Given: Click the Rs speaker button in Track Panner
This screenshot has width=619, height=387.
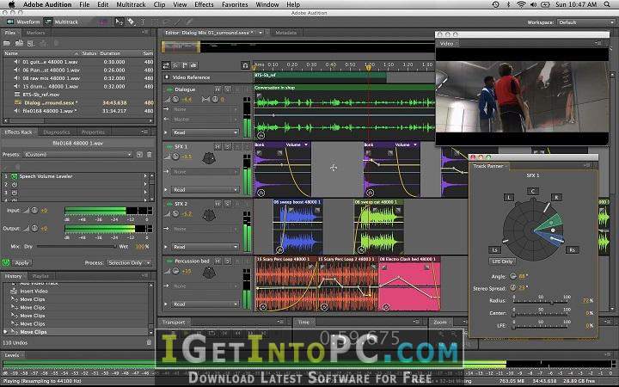Looking at the screenshot, I should [x=572, y=249].
